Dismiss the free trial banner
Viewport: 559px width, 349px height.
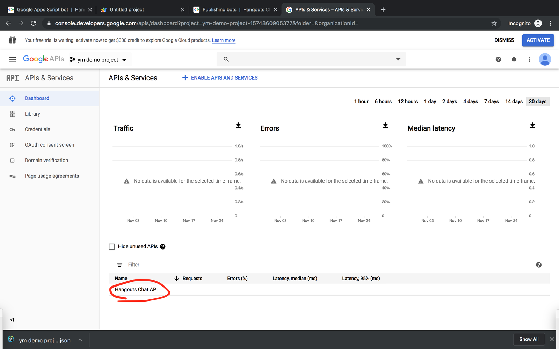pyautogui.click(x=504, y=40)
